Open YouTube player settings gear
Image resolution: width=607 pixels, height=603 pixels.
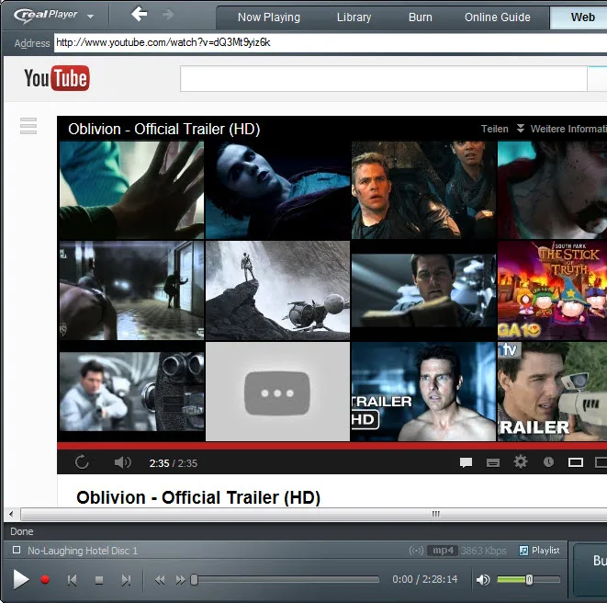[x=521, y=462]
